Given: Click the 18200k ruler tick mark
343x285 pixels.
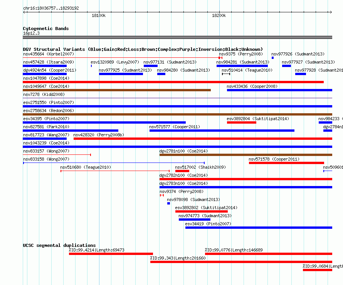Looking at the screenshot, I should [x=219, y=12].
